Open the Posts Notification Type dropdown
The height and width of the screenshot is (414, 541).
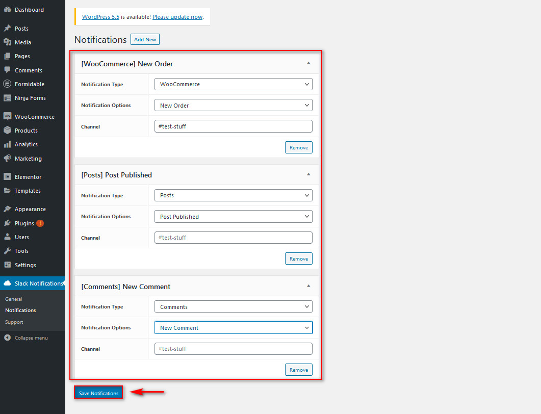tap(234, 195)
